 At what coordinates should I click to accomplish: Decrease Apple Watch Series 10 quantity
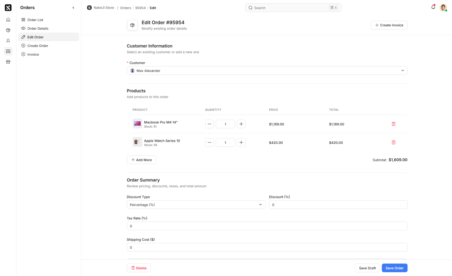(x=209, y=142)
